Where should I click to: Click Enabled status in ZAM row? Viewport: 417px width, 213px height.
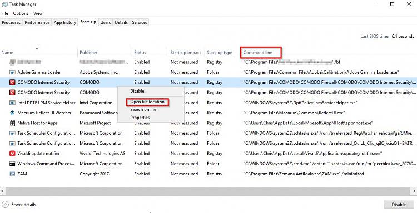point(142,174)
